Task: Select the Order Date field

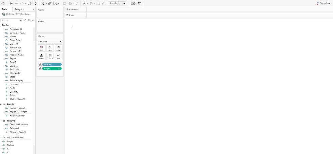Action: click(x=15, y=40)
